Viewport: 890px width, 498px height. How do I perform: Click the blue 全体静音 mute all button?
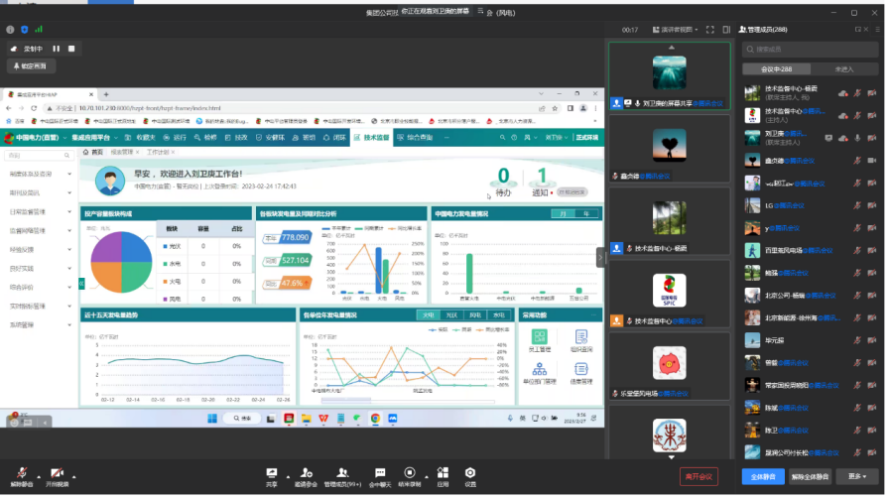(x=762, y=477)
